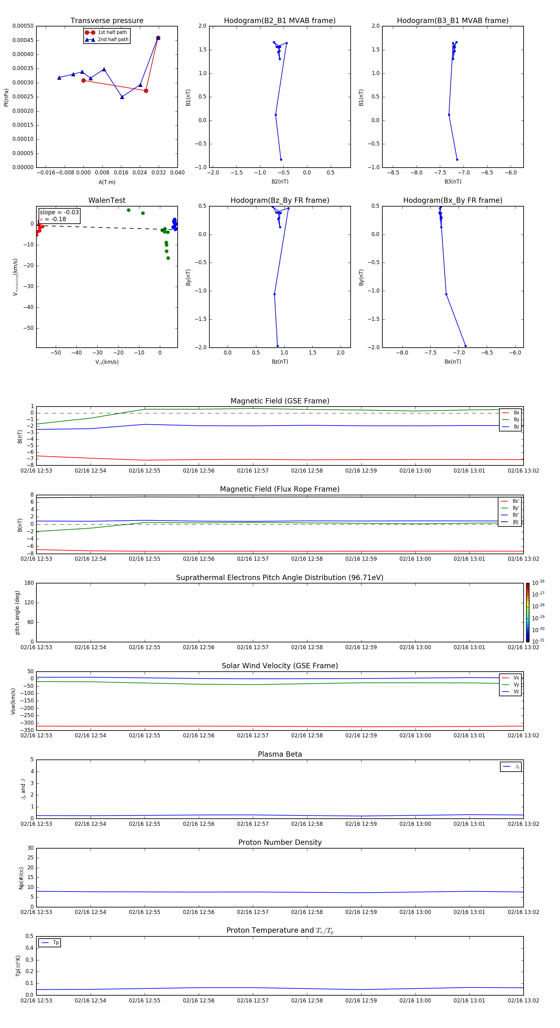Select the Bz legend entry in GSE magnetic field panel
The height and width of the screenshot is (1028, 560).
(x=511, y=427)
